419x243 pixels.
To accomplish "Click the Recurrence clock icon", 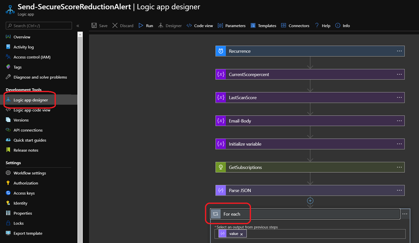I will [x=221, y=51].
